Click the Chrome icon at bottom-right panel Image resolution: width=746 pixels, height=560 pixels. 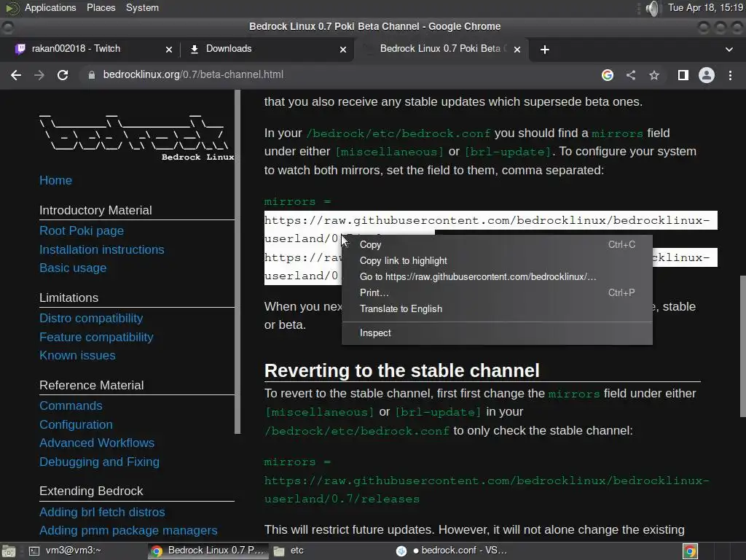click(690, 551)
